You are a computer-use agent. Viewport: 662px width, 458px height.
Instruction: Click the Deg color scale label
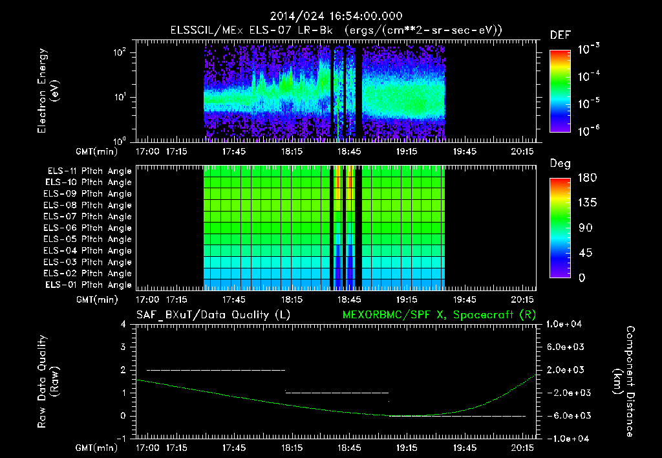pyautogui.click(x=561, y=164)
